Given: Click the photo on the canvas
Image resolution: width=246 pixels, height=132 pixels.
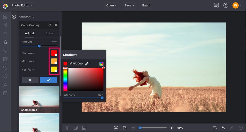Looking at the screenshot, I should (x=154, y=67).
